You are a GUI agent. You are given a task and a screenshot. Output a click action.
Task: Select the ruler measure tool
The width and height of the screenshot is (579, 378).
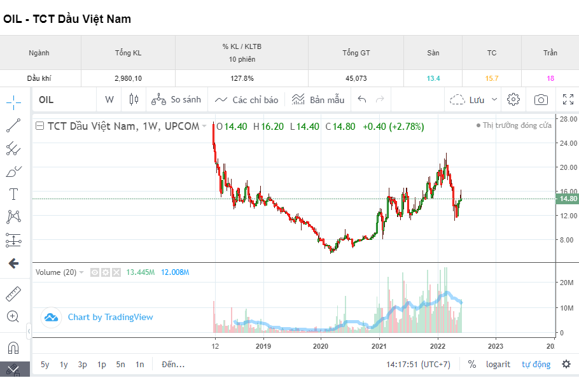pos(13,293)
